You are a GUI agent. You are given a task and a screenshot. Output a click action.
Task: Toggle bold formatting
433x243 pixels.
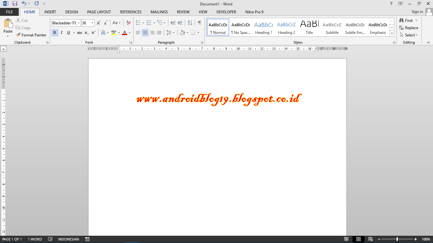click(55, 32)
